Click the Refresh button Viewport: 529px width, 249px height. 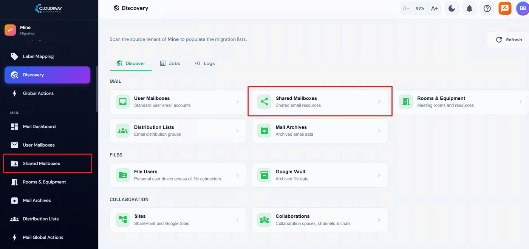509,40
